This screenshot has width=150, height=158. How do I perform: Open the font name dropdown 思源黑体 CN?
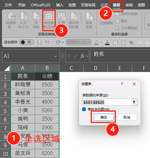pyautogui.click(x=79, y=42)
